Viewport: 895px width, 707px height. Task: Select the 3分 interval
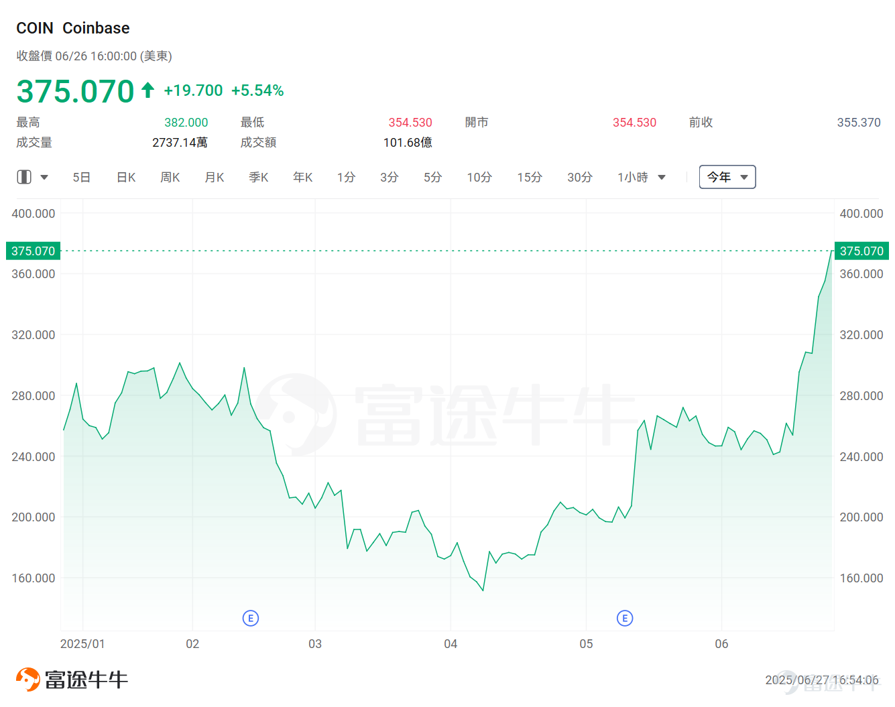[390, 177]
